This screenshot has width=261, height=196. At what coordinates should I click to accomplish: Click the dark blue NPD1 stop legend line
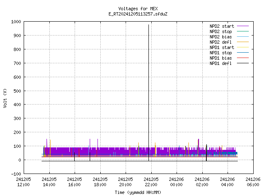[243, 53]
